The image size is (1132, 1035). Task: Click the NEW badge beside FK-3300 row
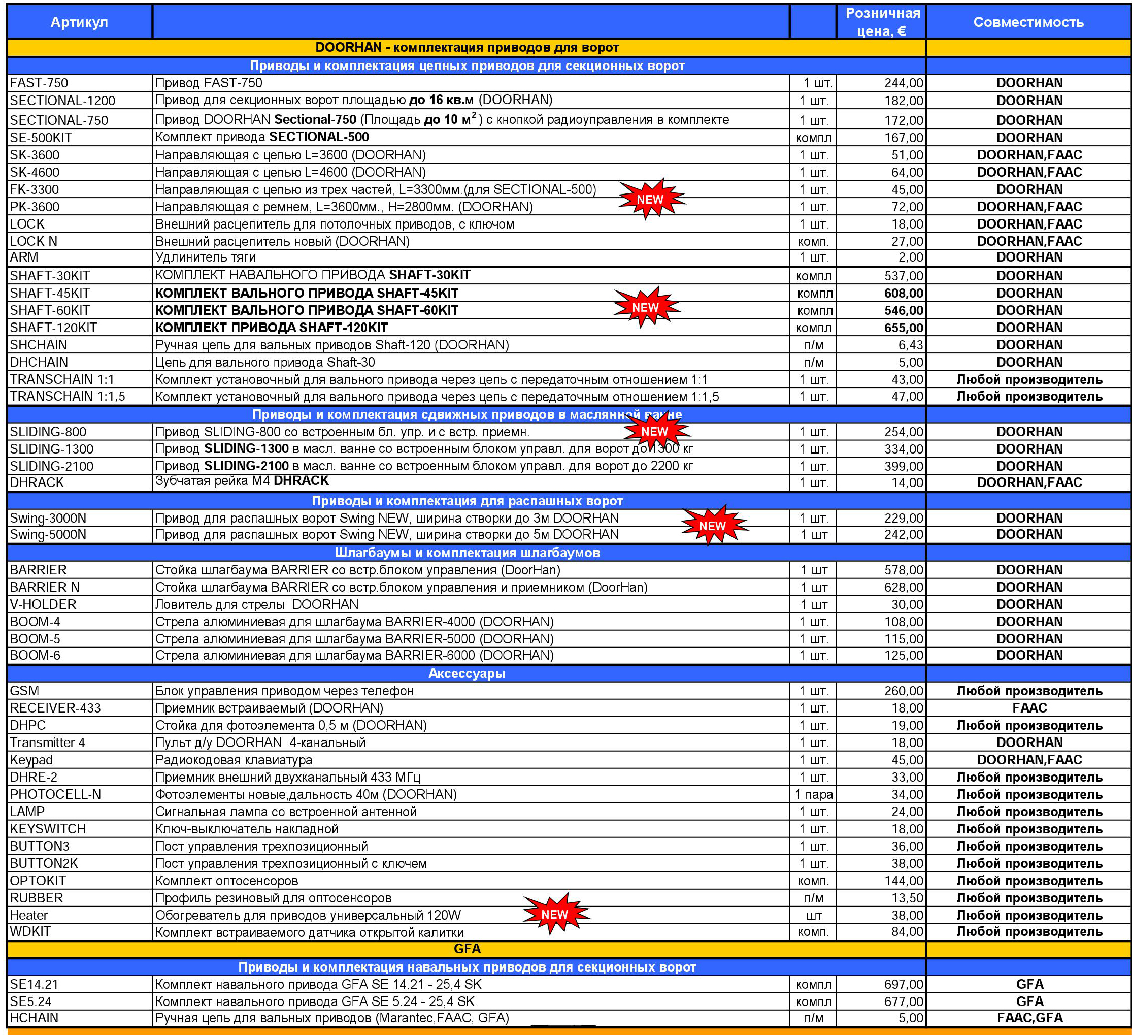[x=651, y=199]
